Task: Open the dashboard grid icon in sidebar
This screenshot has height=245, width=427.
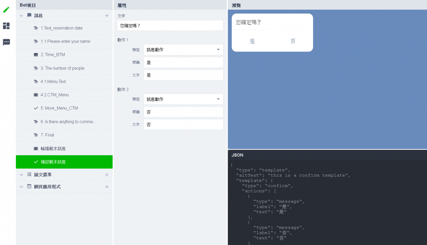Action: coord(6,26)
